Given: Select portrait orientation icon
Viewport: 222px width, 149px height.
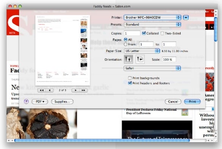Looking at the screenshot, I should click(x=128, y=59).
